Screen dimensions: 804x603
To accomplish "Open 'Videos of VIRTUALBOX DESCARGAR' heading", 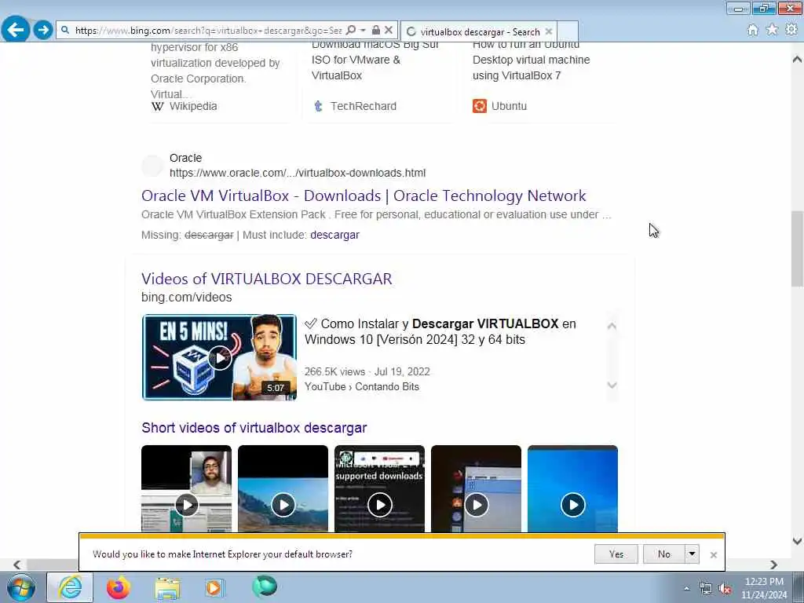I will tap(267, 279).
